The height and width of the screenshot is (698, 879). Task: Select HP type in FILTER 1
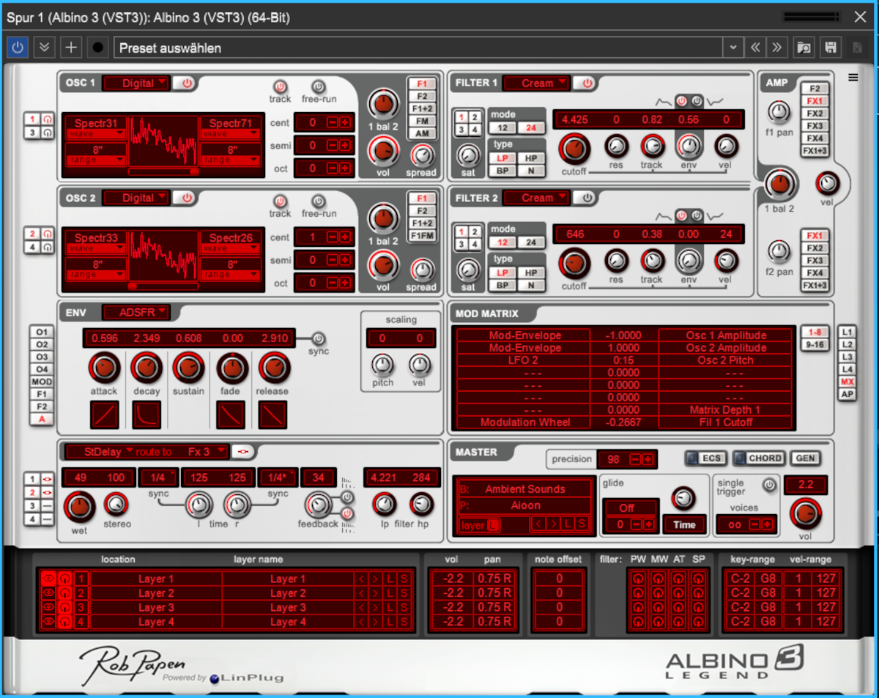[532, 158]
